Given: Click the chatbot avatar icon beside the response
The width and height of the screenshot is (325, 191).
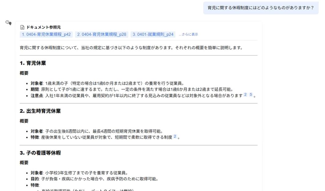Looking at the screenshot, I should point(9,23).
